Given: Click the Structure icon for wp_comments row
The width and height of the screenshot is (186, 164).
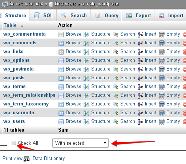Looking at the screenshot, I should [x=86, y=43].
